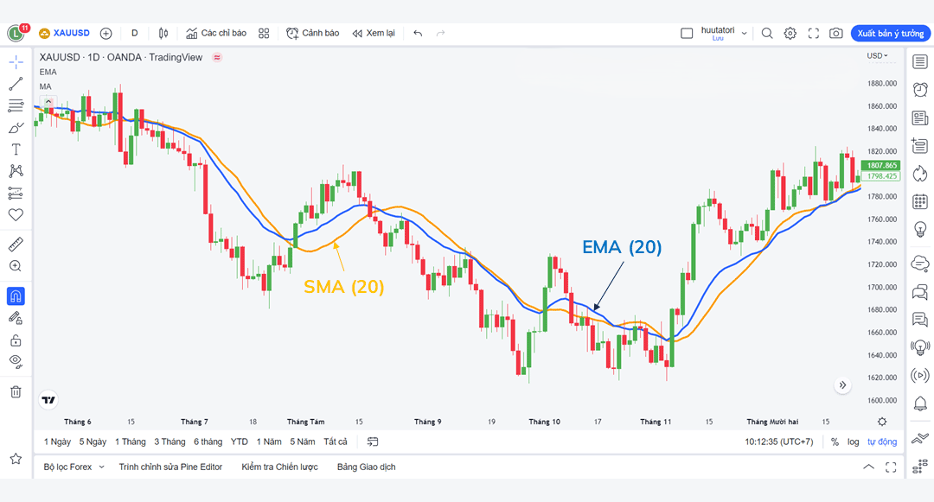
Task: Activate the measure ruler tool
Action: tap(16, 244)
